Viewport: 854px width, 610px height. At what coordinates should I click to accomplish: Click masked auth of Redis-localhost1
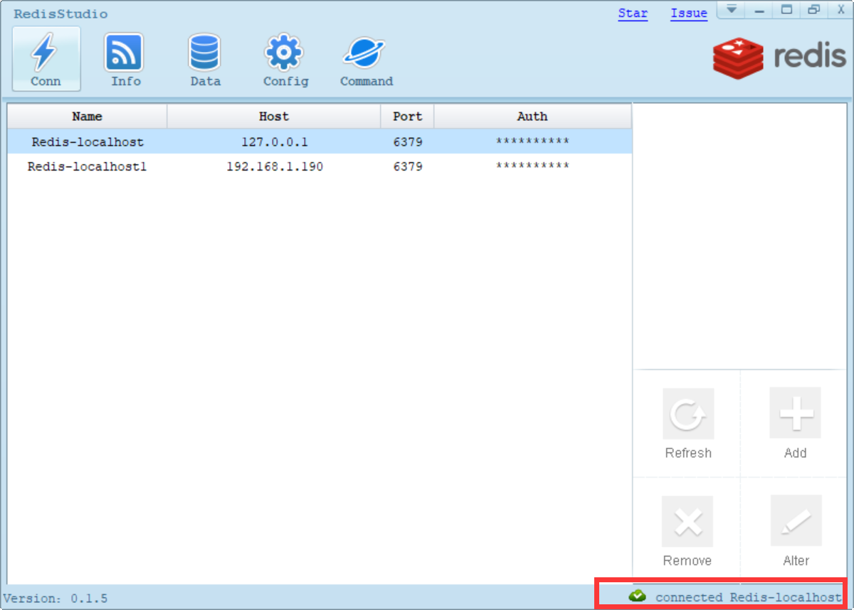(x=532, y=166)
